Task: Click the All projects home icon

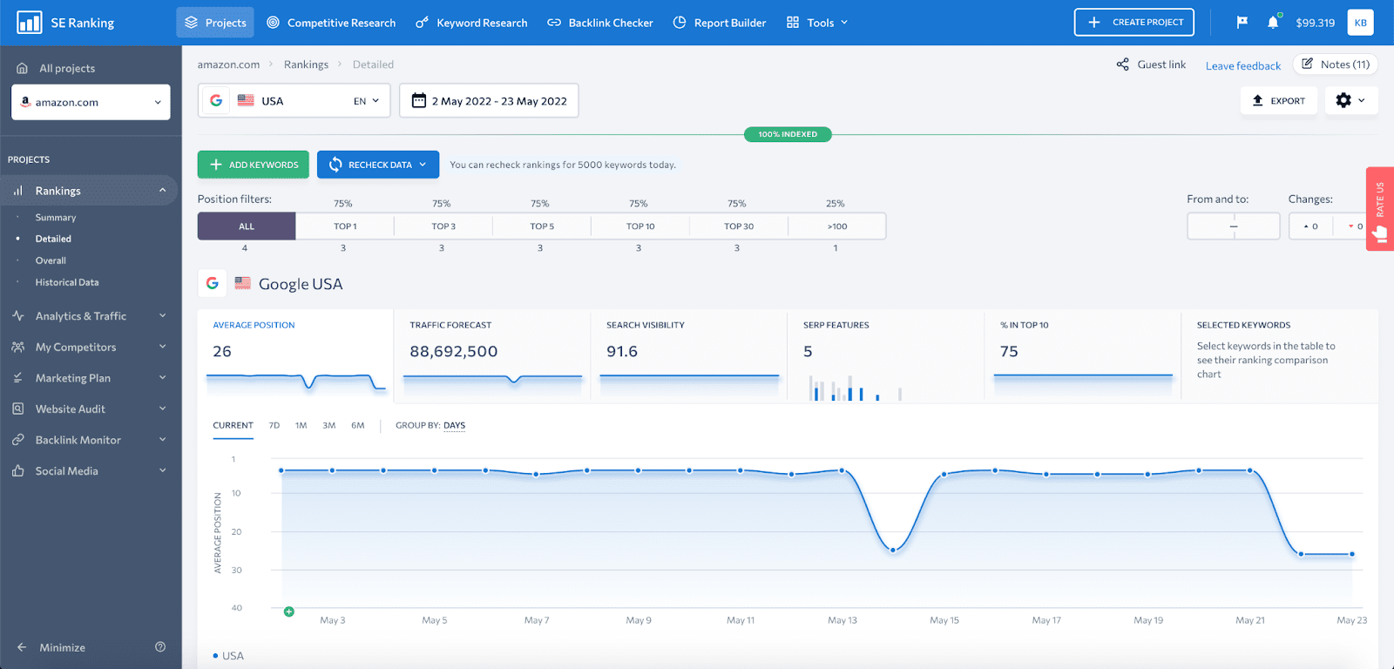Action: click(x=23, y=68)
